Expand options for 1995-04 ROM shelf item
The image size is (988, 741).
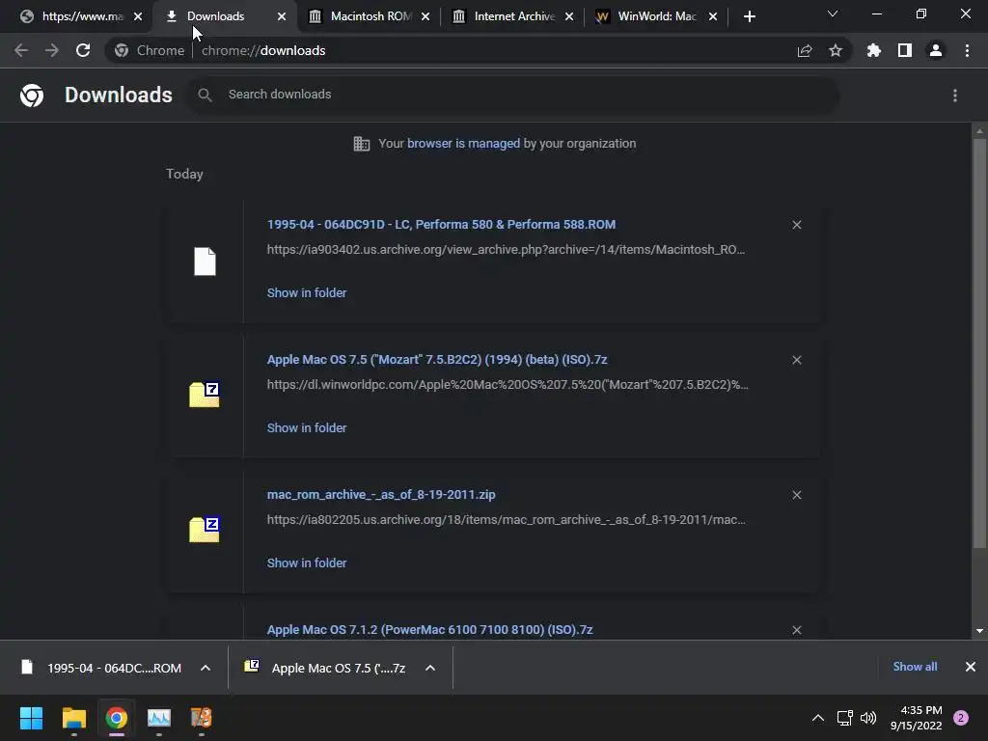tap(206, 668)
